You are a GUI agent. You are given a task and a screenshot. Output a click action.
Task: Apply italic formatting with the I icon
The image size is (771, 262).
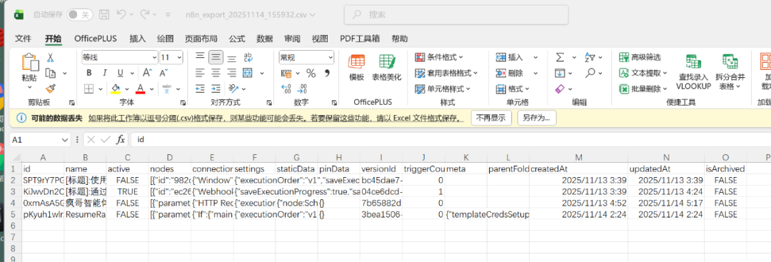click(x=105, y=74)
